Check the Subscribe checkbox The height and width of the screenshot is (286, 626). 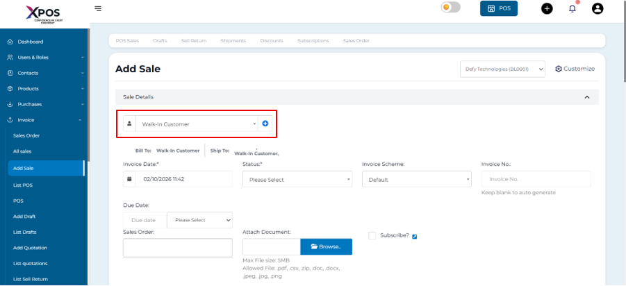(x=372, y=235)
